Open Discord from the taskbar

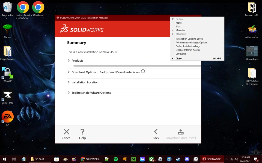187,159
